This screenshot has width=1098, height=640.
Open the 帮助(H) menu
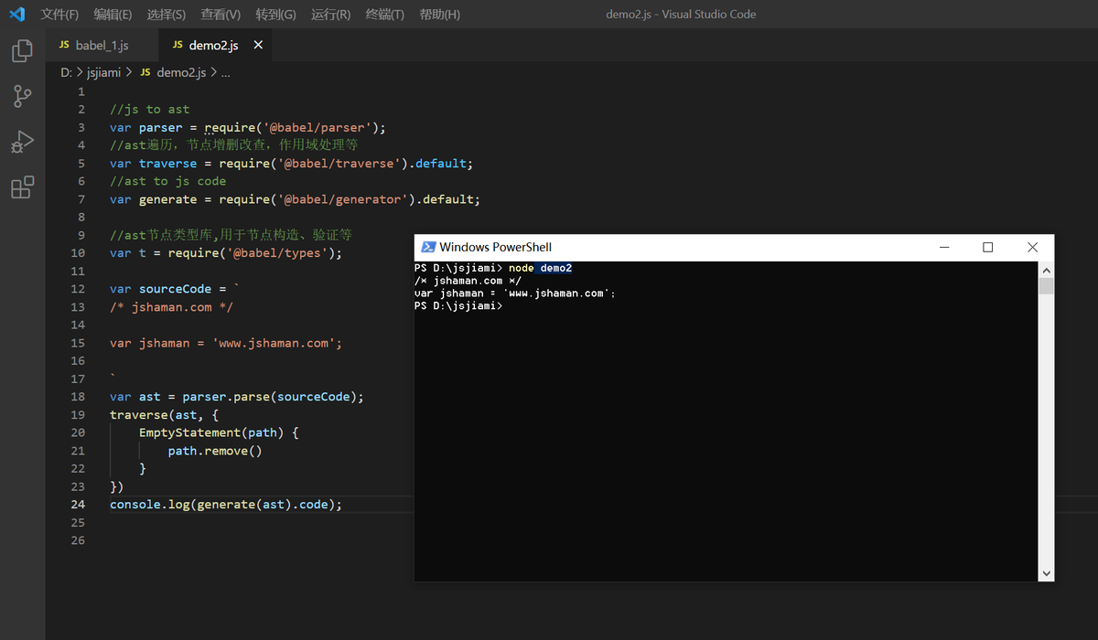click(x=439, y=15)
